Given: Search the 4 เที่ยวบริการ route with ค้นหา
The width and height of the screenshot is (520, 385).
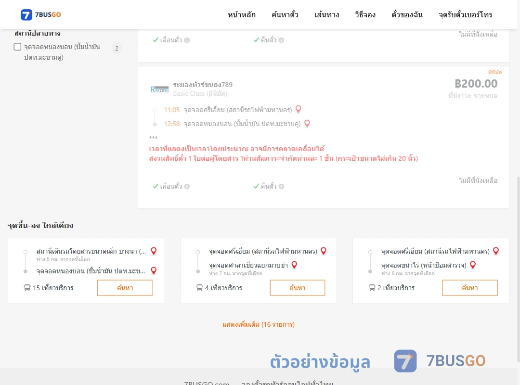Looking at the screenshot, I should (x=298, y=288).
